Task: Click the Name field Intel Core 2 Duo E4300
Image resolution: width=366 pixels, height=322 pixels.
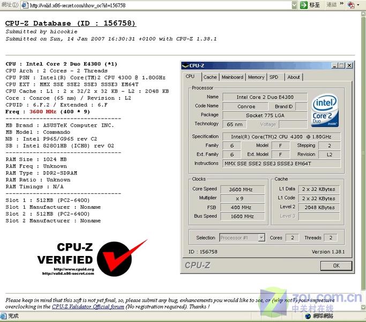Action: [265, 97]
